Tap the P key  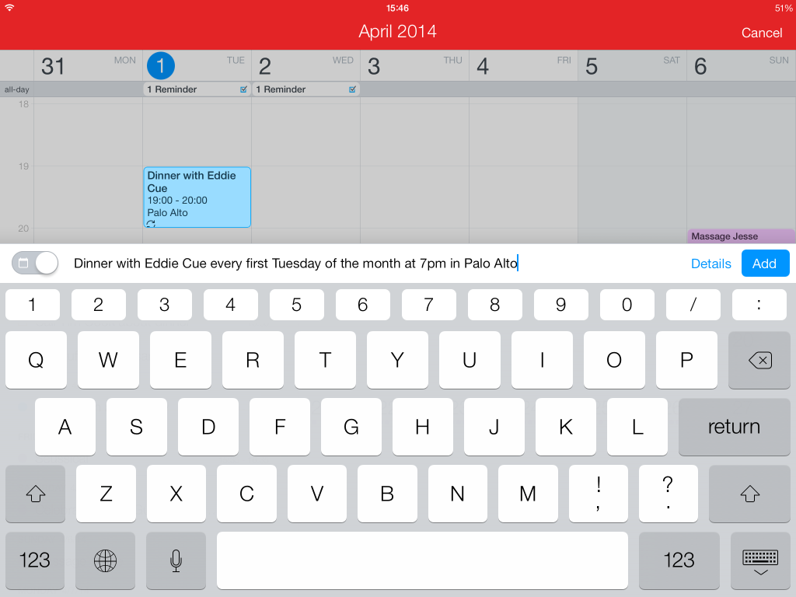686,361
